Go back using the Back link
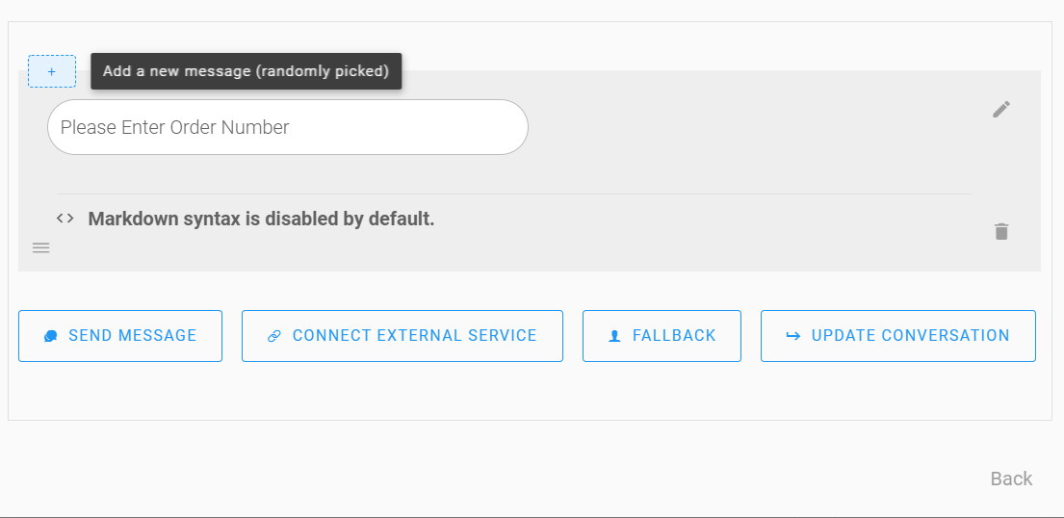This screenshot has height=518, width=1064. [x=1011, y=479]
